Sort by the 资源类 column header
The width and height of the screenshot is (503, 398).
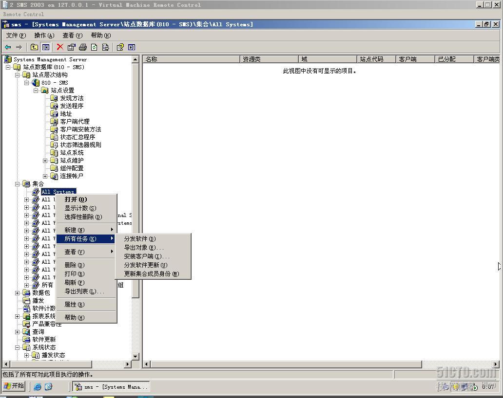(269, 59)
